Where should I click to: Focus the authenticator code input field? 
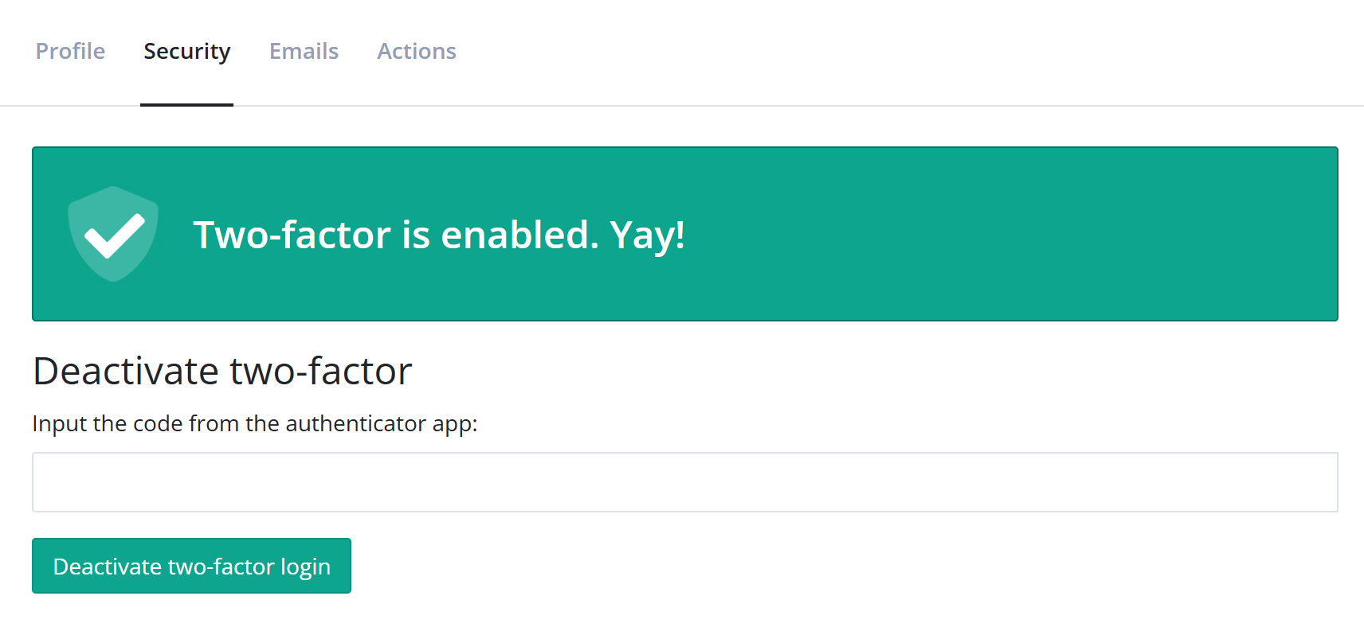[684, 482]
